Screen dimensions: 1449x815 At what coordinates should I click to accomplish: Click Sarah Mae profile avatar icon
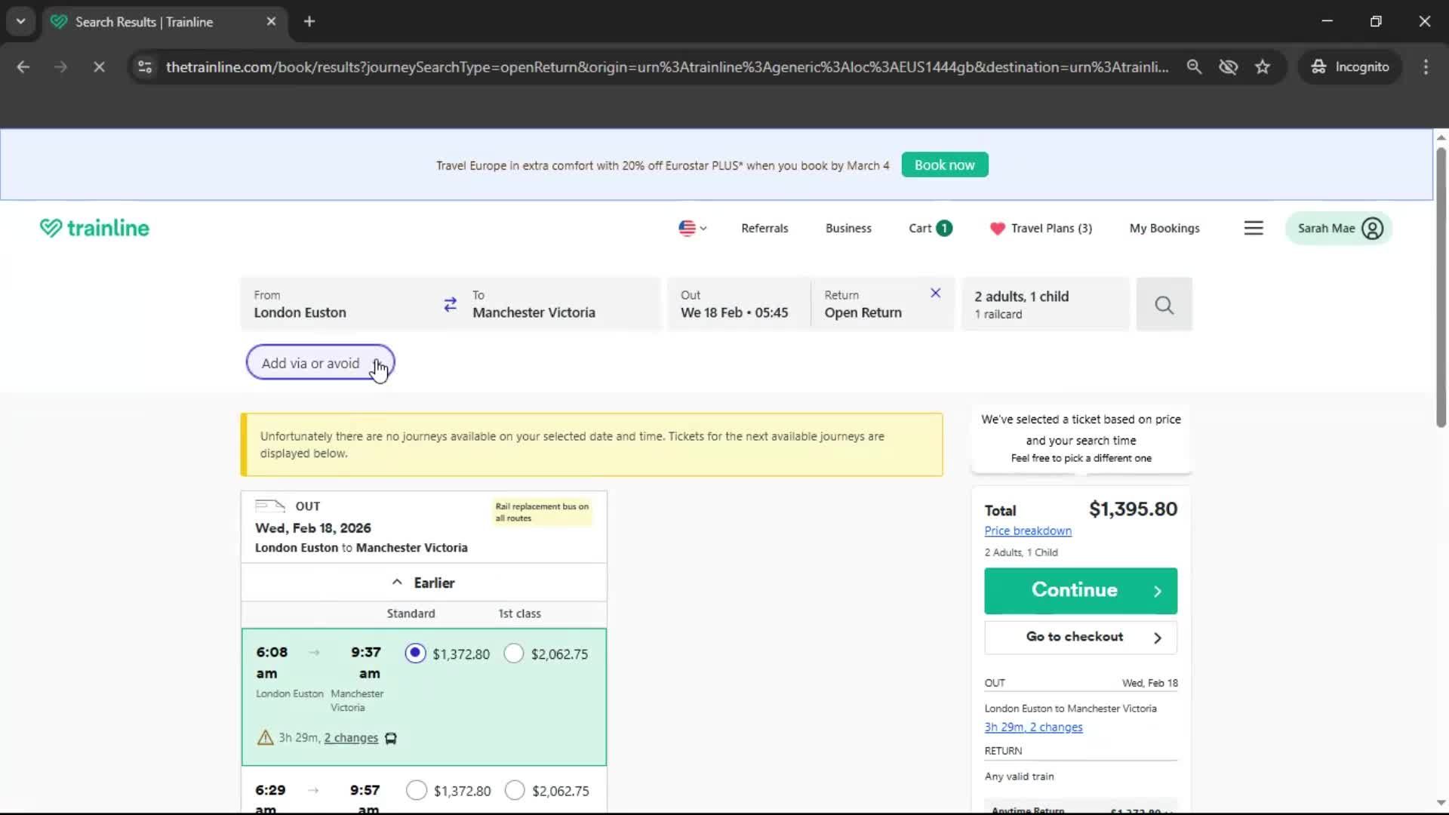[x=1372, y=228]
